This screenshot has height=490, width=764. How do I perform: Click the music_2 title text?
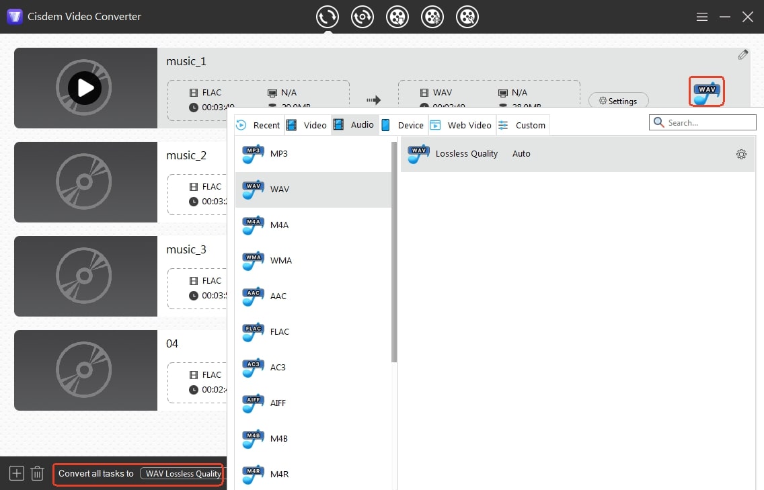pyautogui.click(x=186, y=155)
